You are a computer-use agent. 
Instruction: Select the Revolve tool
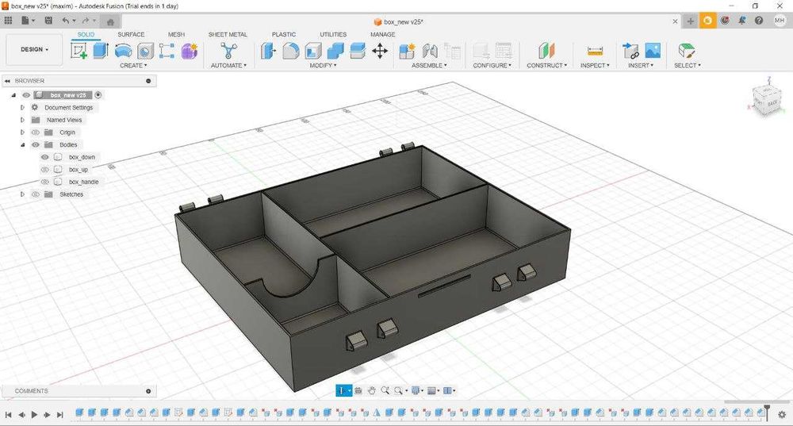123,51
